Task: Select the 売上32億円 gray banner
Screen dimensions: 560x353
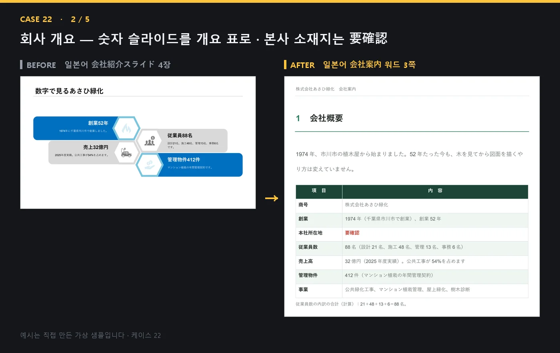Action: click(x=83, y=152)
